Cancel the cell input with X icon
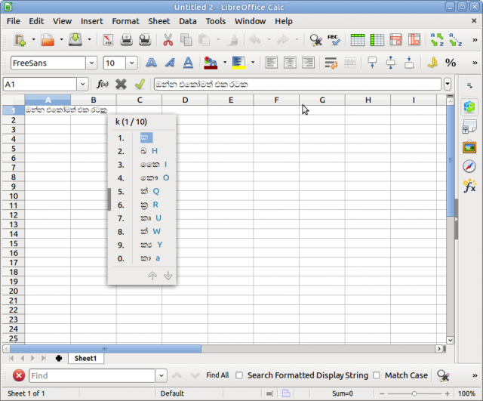Image resolution: width=483 pixels, height=401 pixels. pos(121,85)
